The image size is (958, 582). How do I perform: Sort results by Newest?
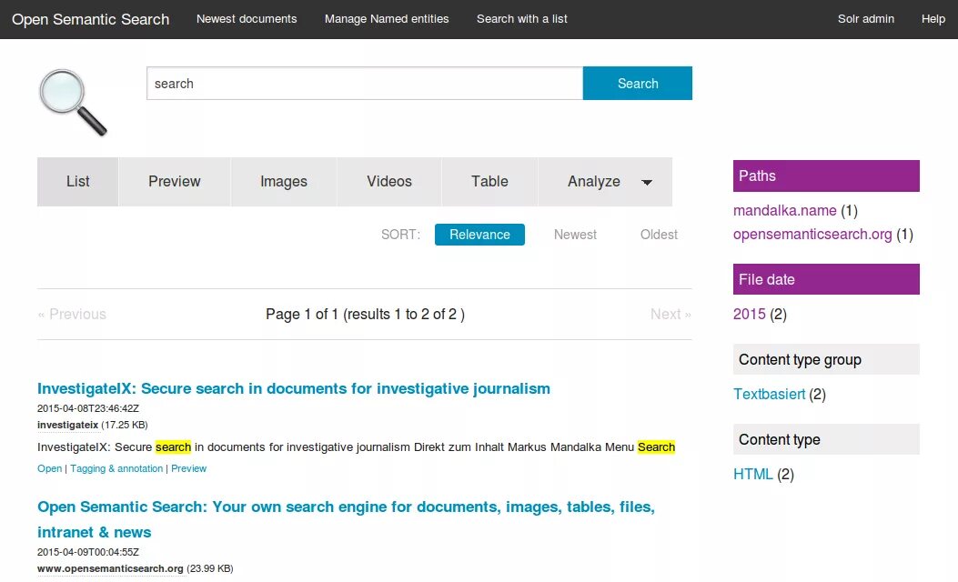pyautogui.click(x=575, y=235)
